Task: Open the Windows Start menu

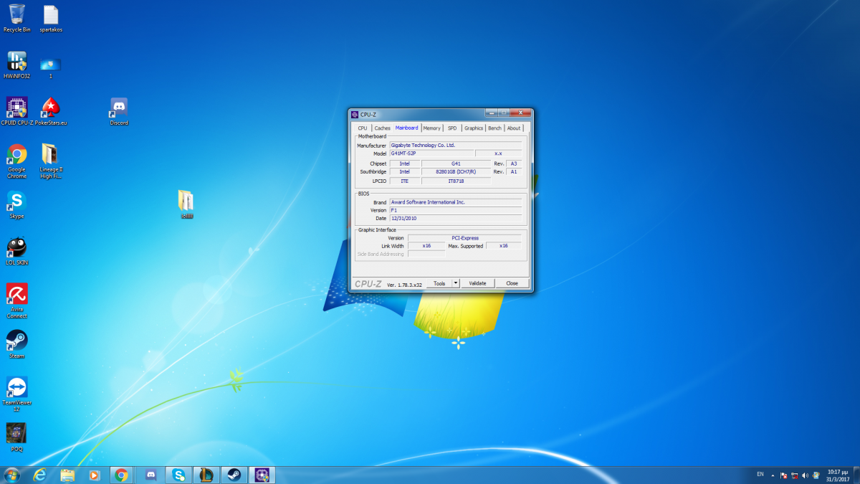Action: (12, 475)
